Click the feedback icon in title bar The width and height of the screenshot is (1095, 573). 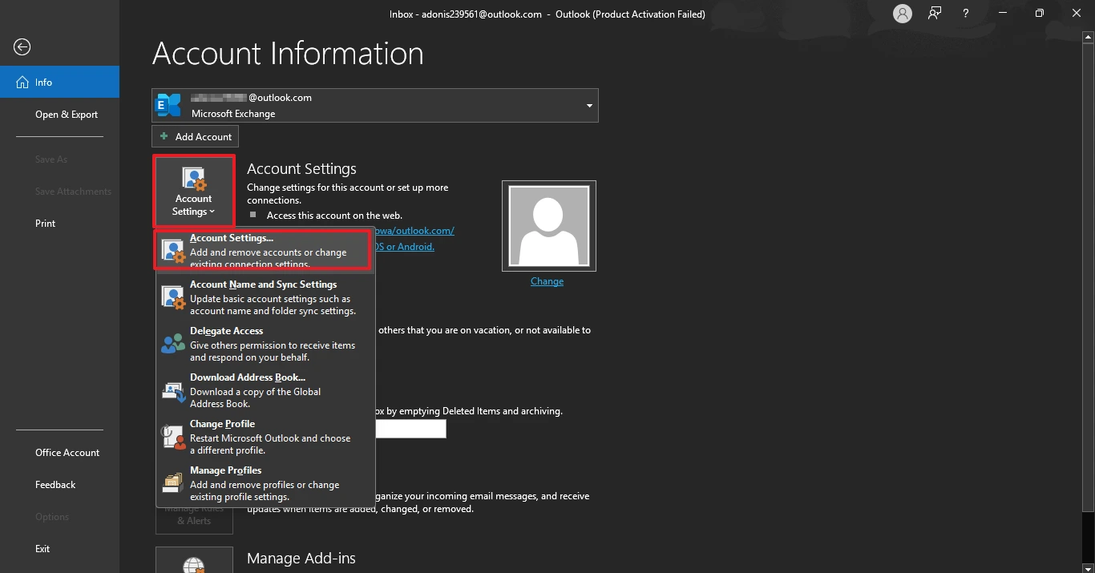click(935, 14)
